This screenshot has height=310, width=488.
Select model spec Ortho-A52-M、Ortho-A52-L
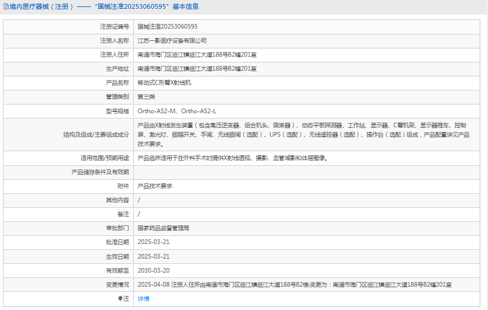pyautogui.click(x=176, y=111)
